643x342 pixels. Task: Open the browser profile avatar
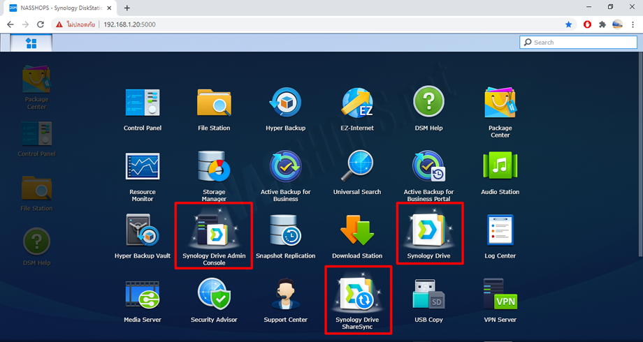pos(618,24)
